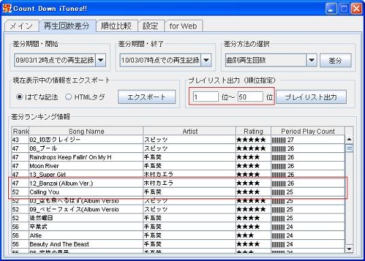The height and width of the screenshot is (261, 365).
Task: Click the table scrollbar thumb
Action: pos(349,148)
